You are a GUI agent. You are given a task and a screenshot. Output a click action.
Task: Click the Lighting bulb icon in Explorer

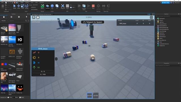pyautogui.click(x=158, y=22)
